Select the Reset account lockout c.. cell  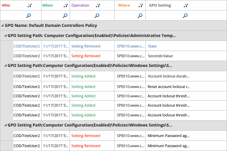tap(169, 87)
